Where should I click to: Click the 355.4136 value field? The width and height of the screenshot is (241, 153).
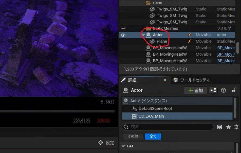82,120
